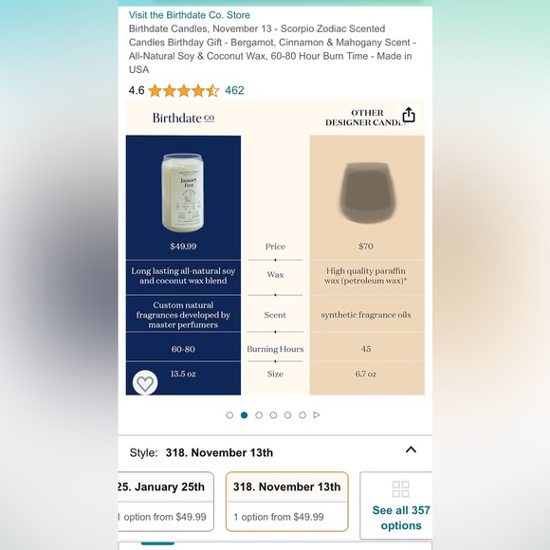
Task: Collapse the Style section chevron
Action: tap(411, 449)
